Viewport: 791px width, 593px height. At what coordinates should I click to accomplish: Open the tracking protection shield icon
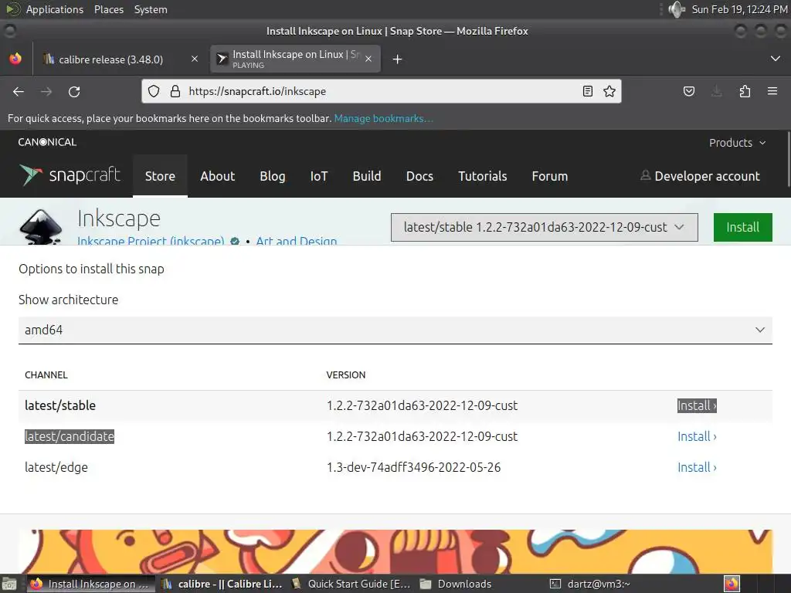(x=154, y=91)
